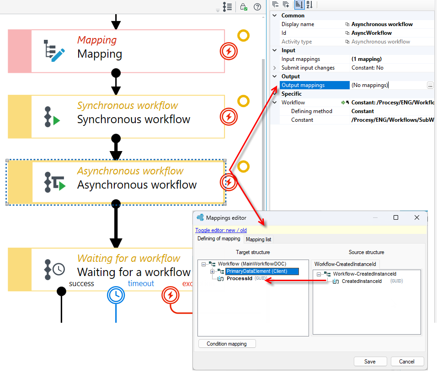Collapse the Workflow-CreatedInstanceId source tree node
Image resolution: width=437 pixels, height=374 pixels.
pyautogui.click(x=319, y=274)
